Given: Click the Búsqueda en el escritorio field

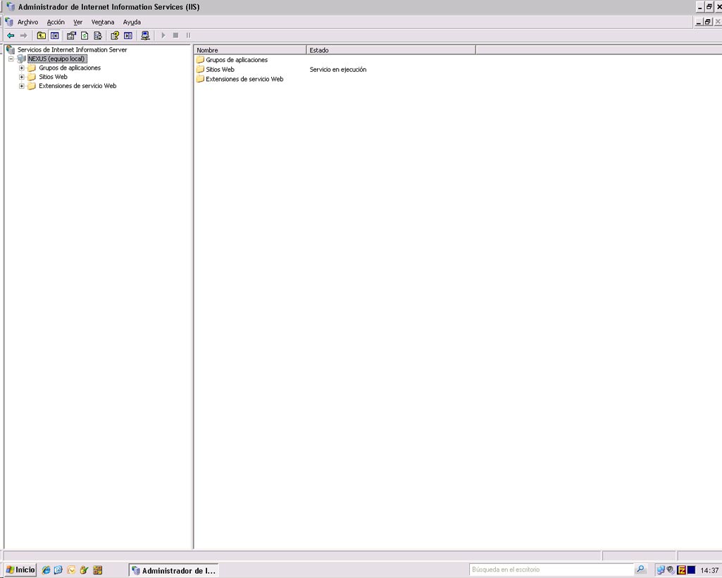Looking at the screenshot, I should [551, 570].
